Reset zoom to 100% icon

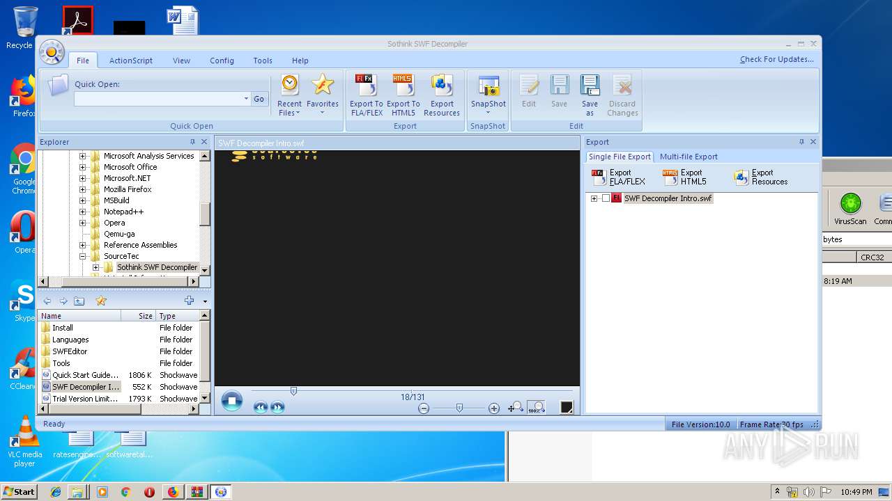tap(536, 408)
